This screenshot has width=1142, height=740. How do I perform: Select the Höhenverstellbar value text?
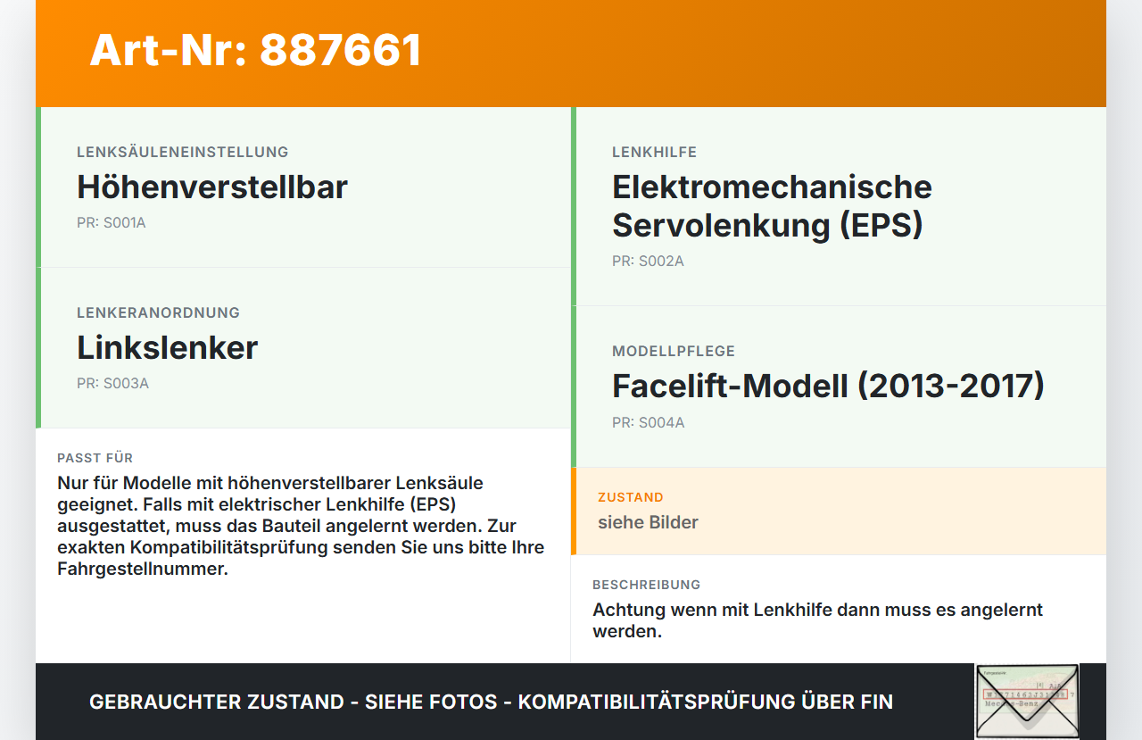212,187
